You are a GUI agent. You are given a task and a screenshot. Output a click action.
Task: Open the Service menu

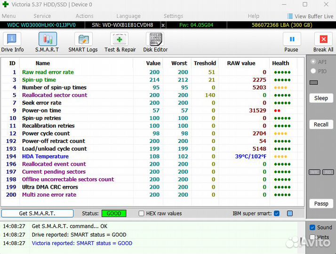[42, 16]
